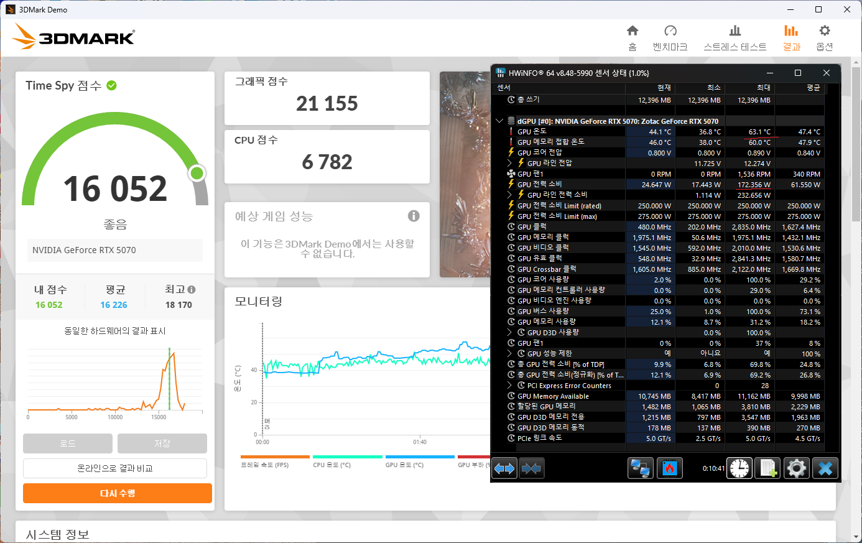Viewport: 862px width, 543px height.
Task: Select the GPU 비디오 클럭 row label
Action: point(543,248)
